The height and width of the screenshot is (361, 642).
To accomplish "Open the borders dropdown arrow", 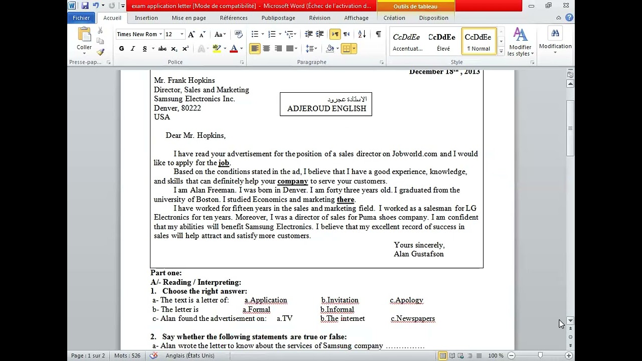I will click(x=354, y=49).
